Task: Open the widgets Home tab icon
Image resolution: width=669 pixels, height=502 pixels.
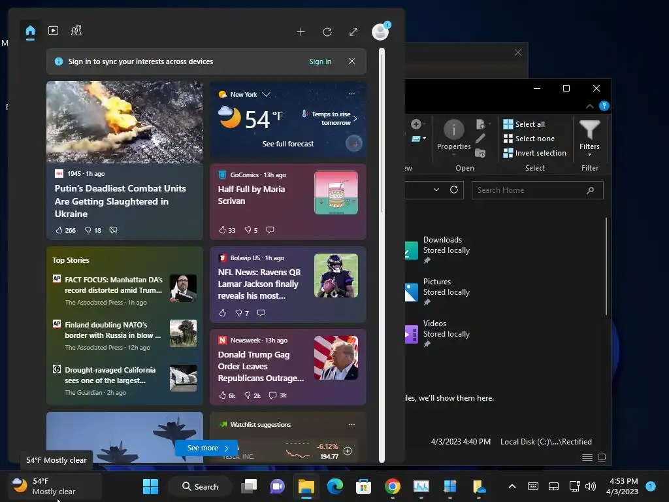Action: 30,31
